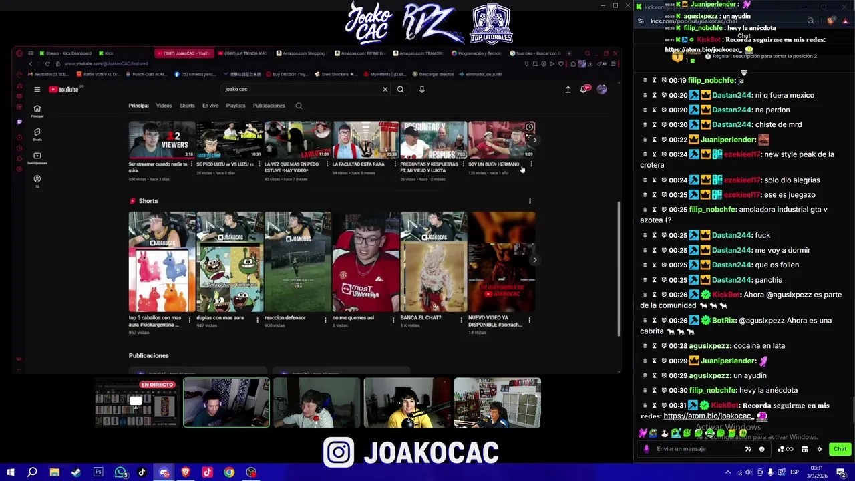Click the browser address bar URL
Image resolution: width=855 pixels, height=481 pixels.
[106, 64]
